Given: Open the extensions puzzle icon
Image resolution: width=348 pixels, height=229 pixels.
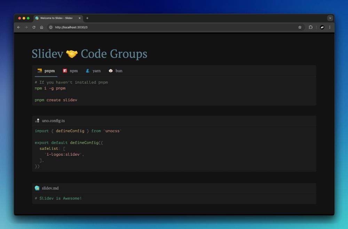Looking at the screenshot, I should point(310,27).
